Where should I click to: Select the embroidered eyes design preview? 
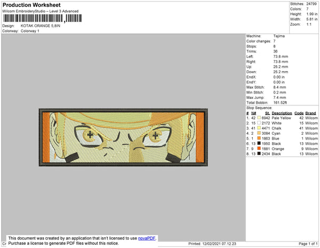coord(123,137)
